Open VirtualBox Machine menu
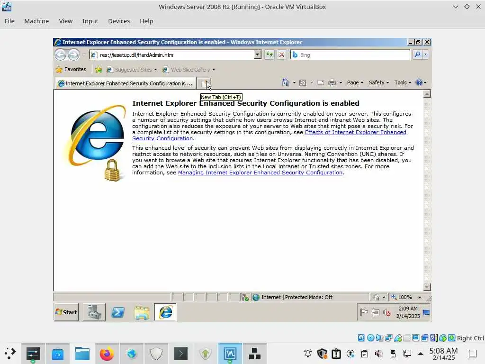The height and width of the screenshot is (364, 485). [36, 21]
